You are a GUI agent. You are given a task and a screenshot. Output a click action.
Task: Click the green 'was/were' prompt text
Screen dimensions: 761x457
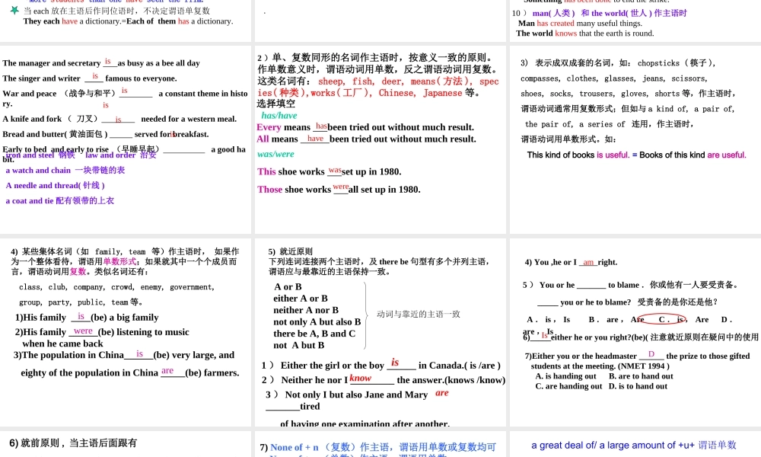click(x=275, y=154)
